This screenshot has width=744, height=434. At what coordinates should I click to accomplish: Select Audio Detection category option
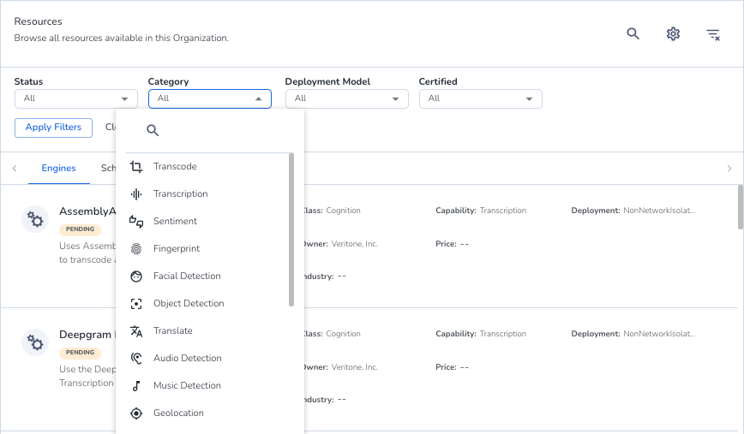(207, 358)
